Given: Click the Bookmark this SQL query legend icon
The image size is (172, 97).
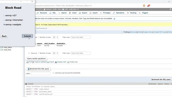Looking at the screenshot, I should click(29, 69).
